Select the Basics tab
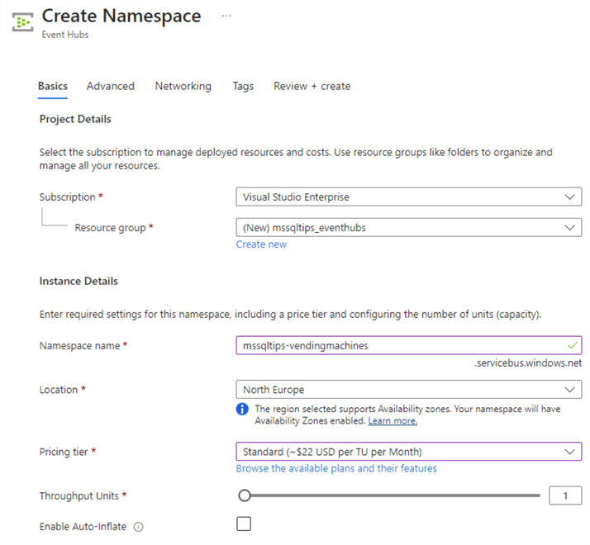Screen dimensions: 590x545 53,86
